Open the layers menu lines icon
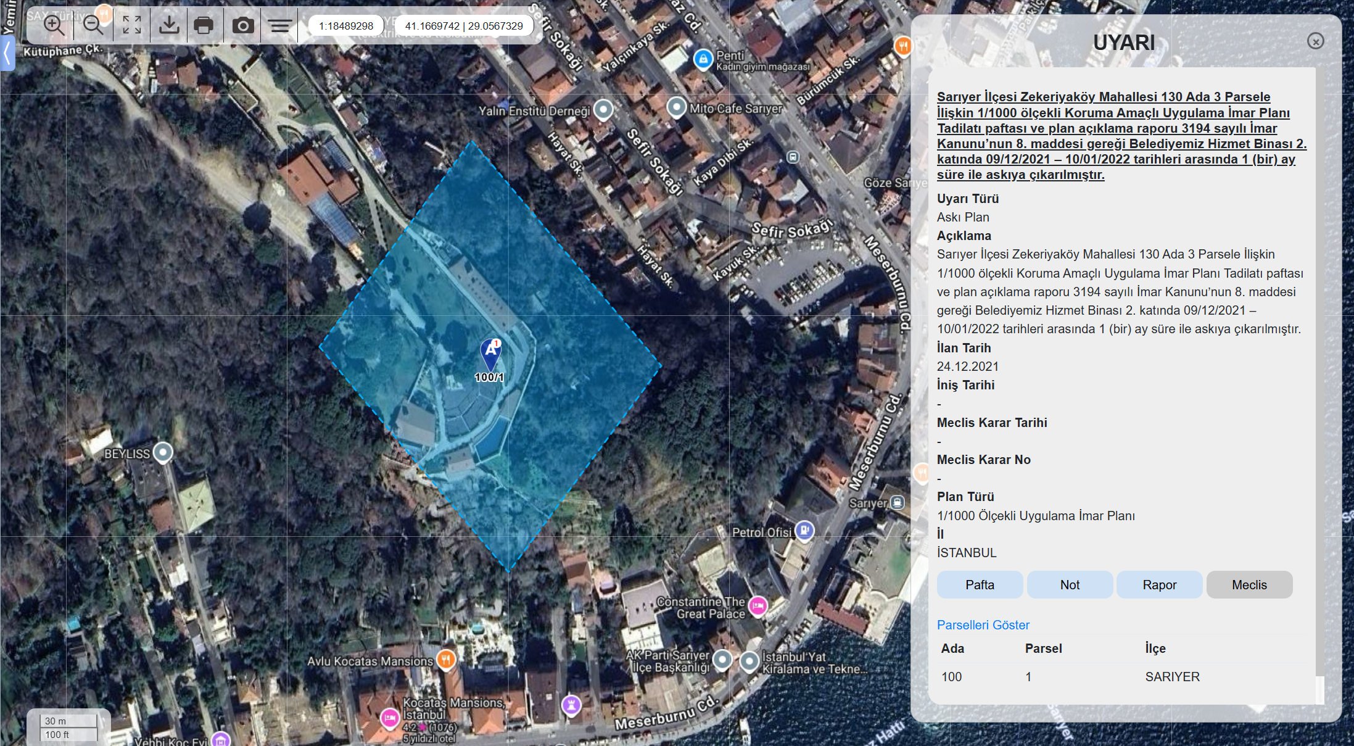This screenshot has height=746, width=1354. click(x=280, y=25)
